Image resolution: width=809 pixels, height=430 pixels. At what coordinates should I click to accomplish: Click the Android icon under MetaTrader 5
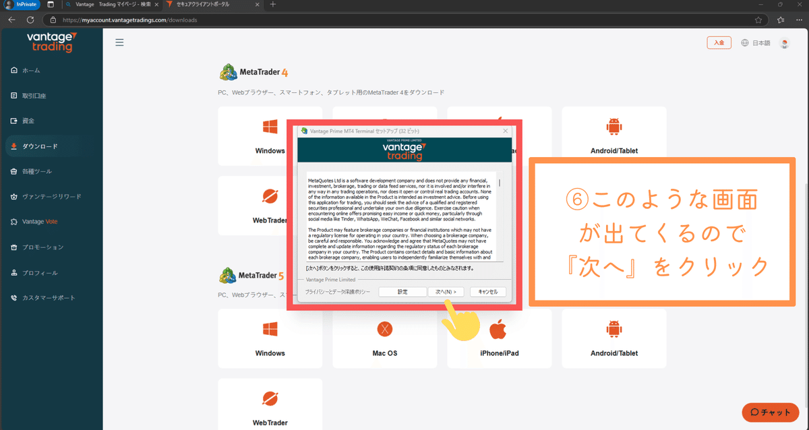613,329
